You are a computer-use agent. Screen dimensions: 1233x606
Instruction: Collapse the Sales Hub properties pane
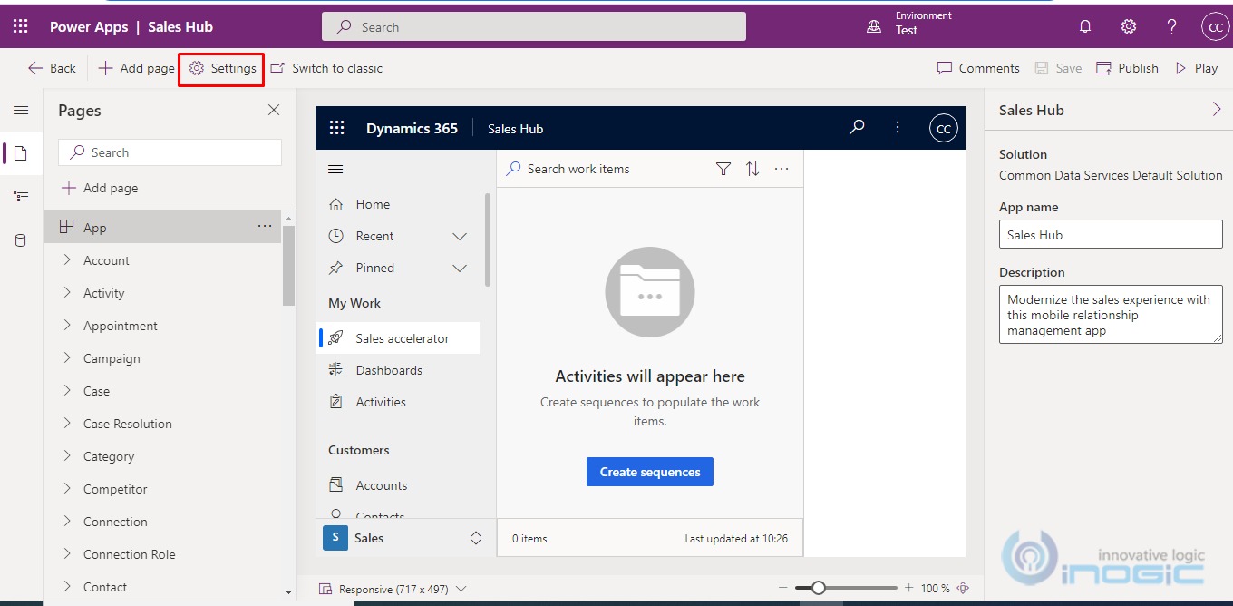tap(1217, 110)
